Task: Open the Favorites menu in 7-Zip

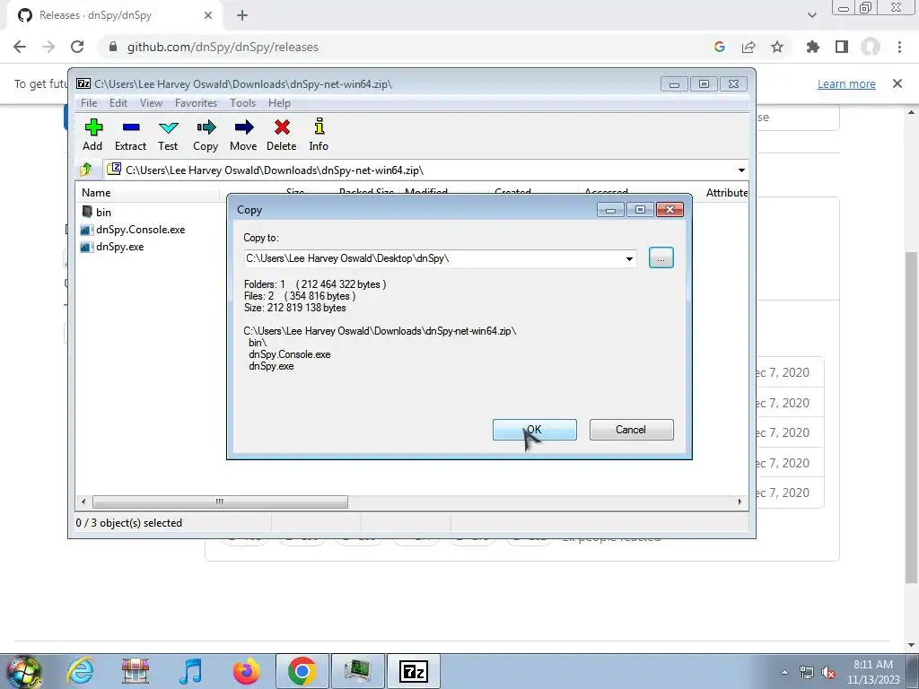Action: pos(196,103)
